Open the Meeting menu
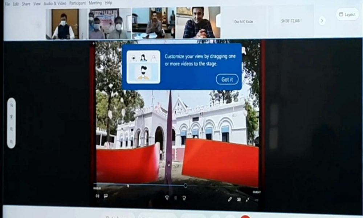Image resolution: width=363 pixels, height=218 pixels. [95, 3]
